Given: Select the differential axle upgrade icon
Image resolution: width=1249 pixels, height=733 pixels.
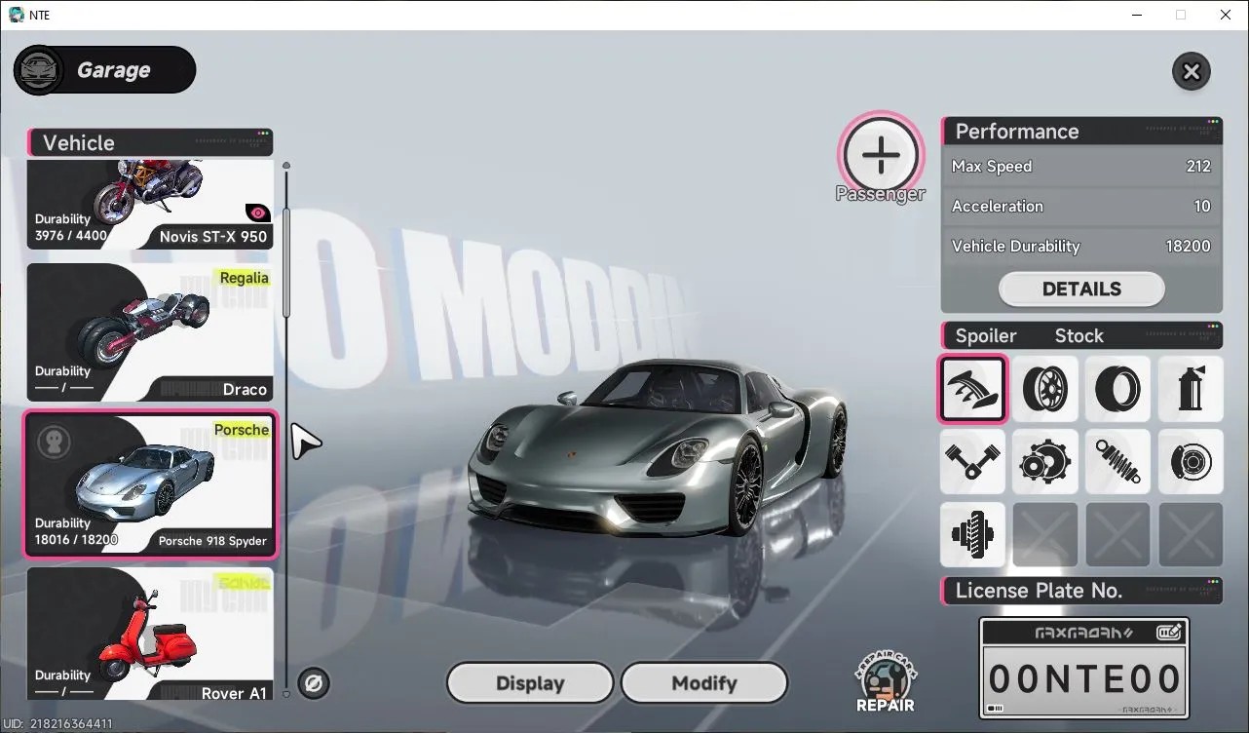Looking at the screenshot, I should (x=972, y=534).
